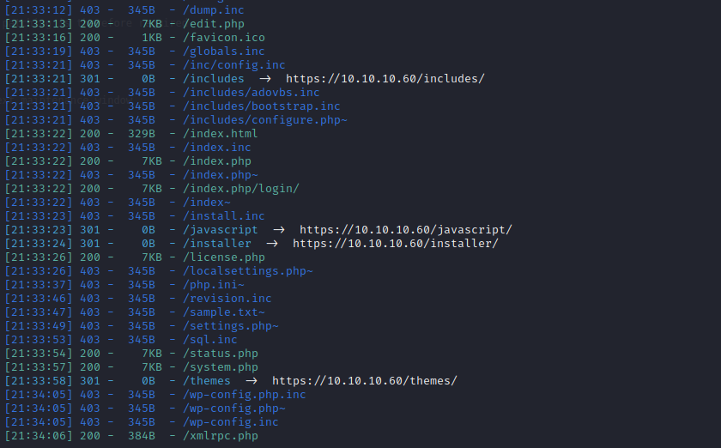The height and width of the screenshot is (448, 721).
Task: Open the https://10.10.10.60/includes/ redirect URL
Action: pyautogui.click(x=385, y=79)
